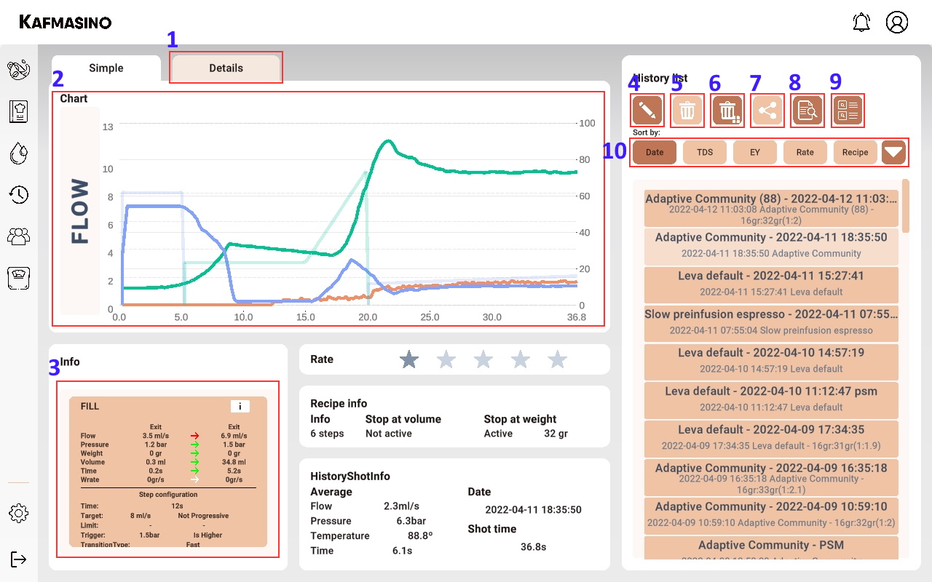Click the history list scrollbar thumb
Viewport: 932px width, 582px height.
pos(905,206)
